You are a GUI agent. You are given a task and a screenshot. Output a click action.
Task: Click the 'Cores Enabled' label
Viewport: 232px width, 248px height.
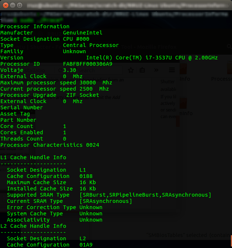pos(22,132)
